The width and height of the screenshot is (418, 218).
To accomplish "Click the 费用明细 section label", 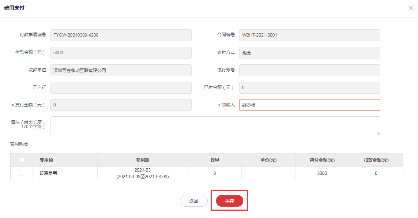I will pyautogui.click(x=19, y=144).
